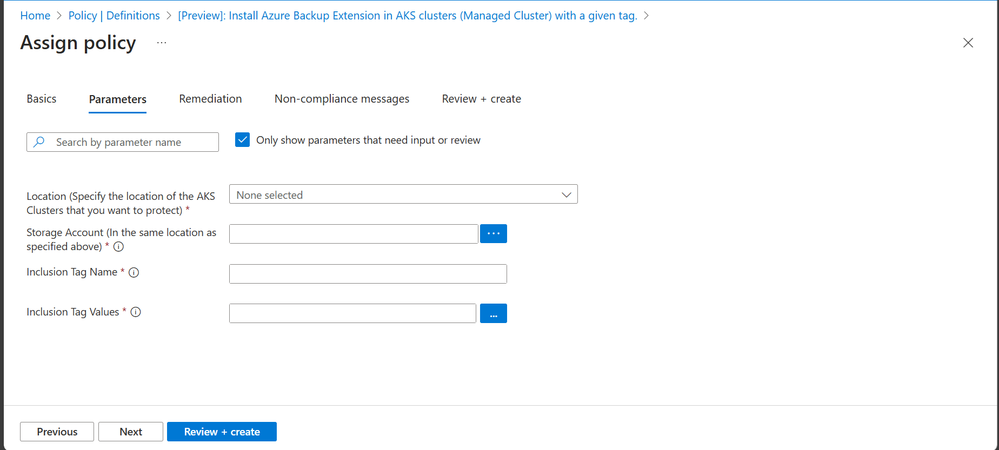The image size is (999, 450).
Task: Click the search magnifier icon in parameter search
Action: click(39, 142)
